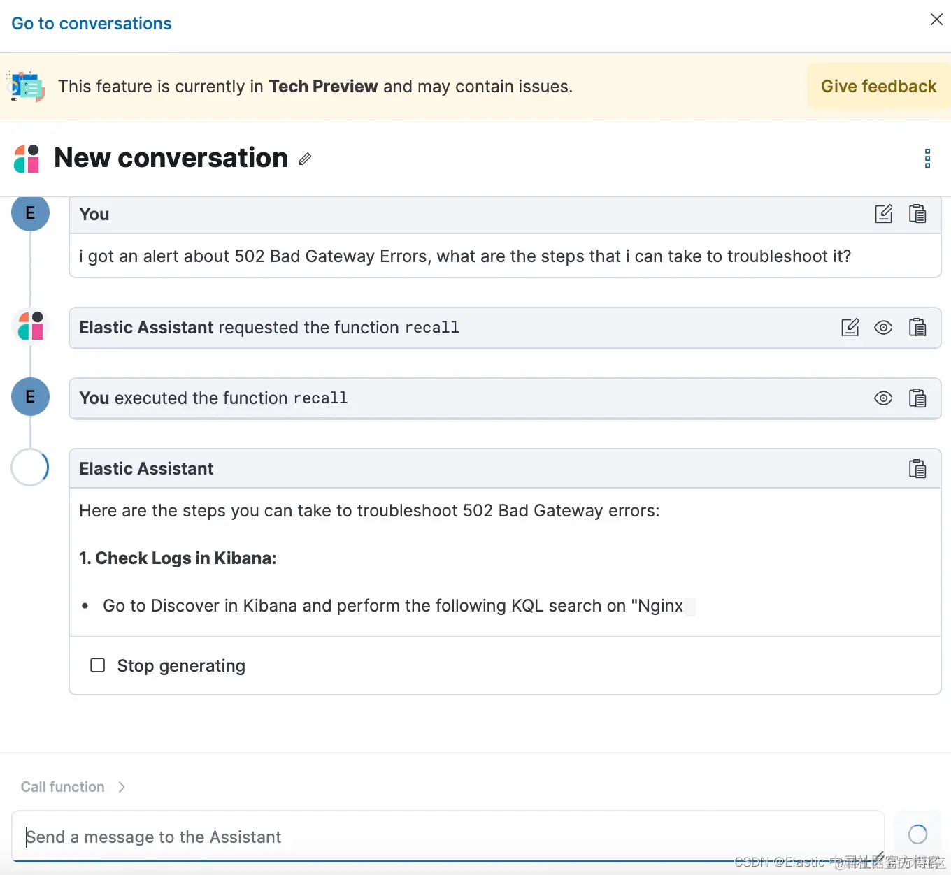Screen dimensions: 951x875
Task: Copy the executed recall function message
Action: click(x=917, y=398)
